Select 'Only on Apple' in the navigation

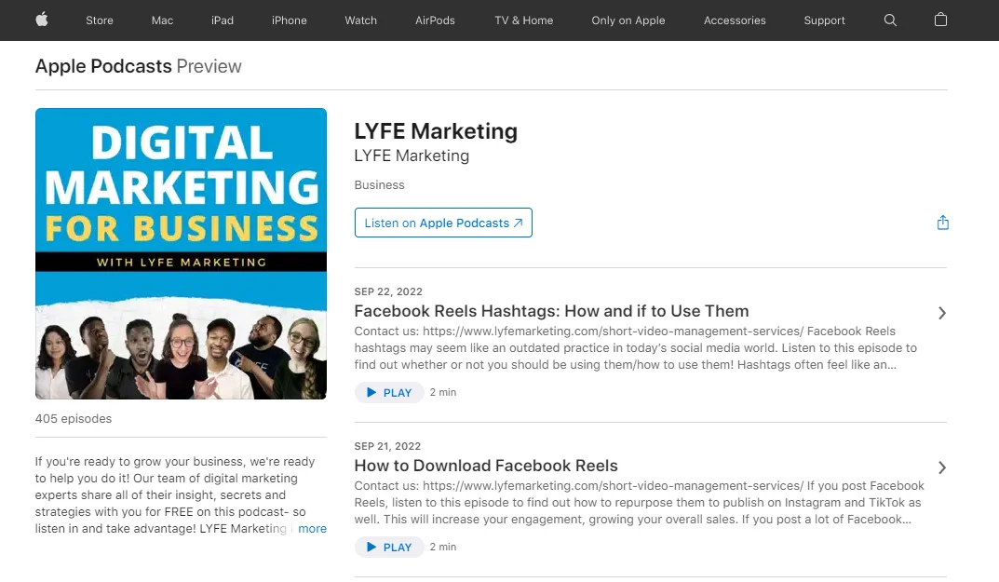pyautogui.click(x=628, y=20)
